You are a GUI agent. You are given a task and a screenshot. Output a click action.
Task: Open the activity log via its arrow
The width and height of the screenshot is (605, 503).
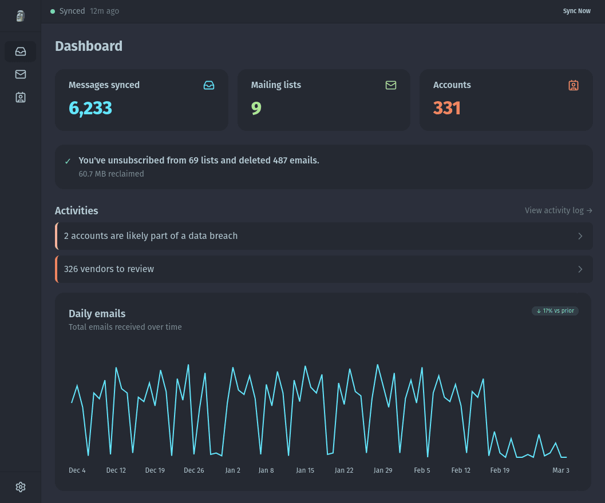point(589,210)
